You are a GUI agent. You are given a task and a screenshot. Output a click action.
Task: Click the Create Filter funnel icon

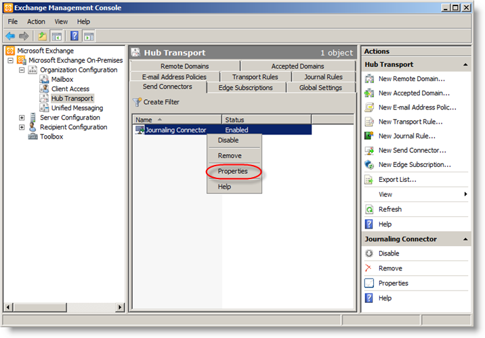(137, 102)
